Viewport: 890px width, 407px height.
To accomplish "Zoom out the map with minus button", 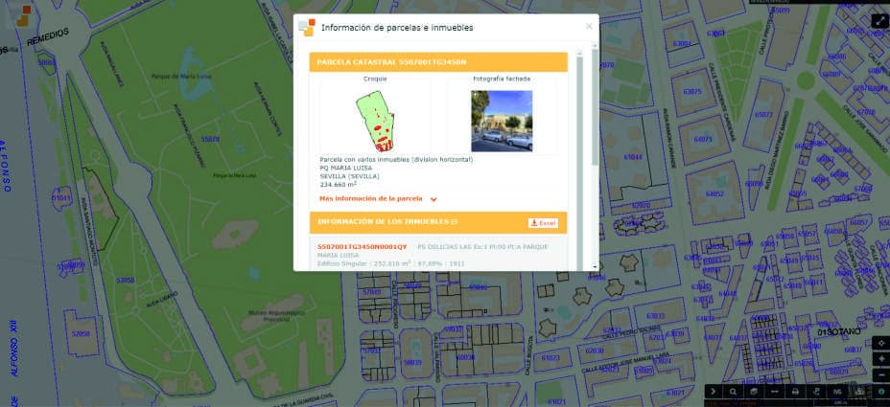I will click(x=881, y=374).
